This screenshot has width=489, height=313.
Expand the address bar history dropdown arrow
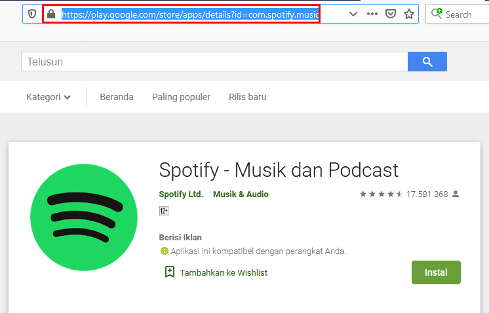pyautogui.click(x=353, y=14)
